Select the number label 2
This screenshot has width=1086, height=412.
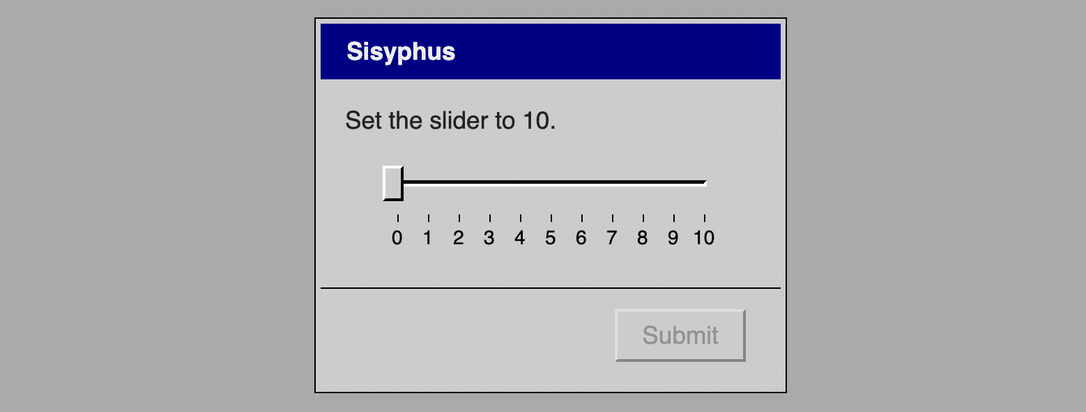point(459,238)
